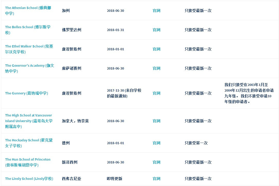The height and width of the screenshot is (186, 279).
Task: Click 官网 link in the Vancouver Island University row
Action: pyautogui.click(x=156, y=121)
